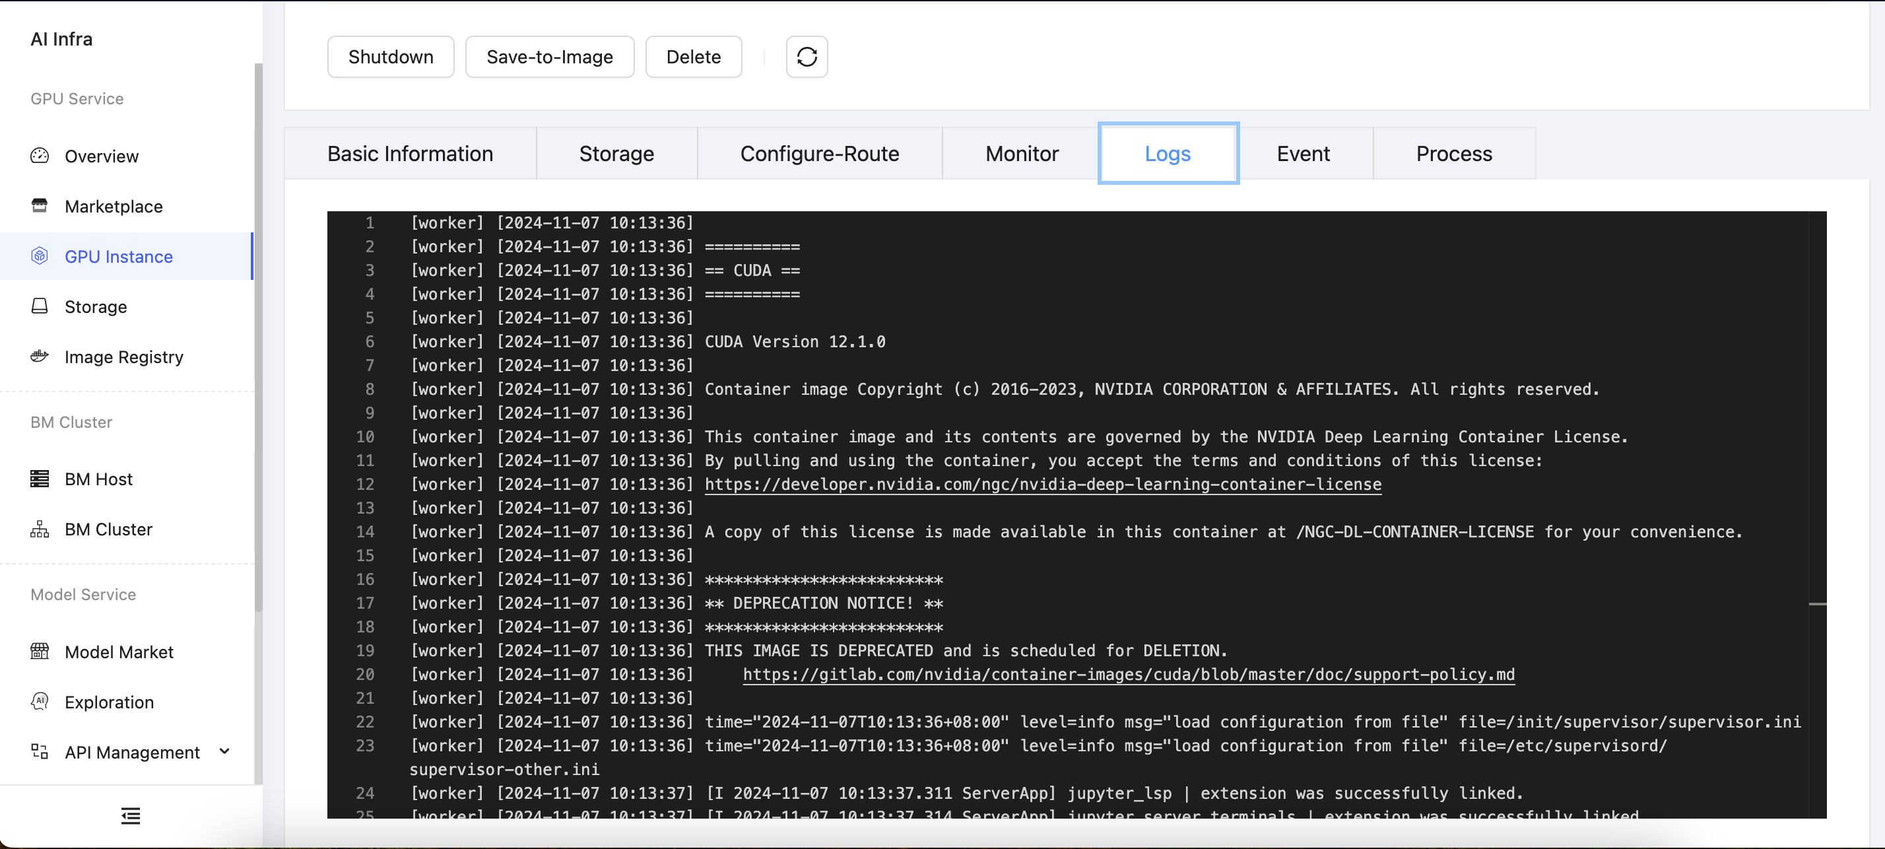
Task: Click the AI Infra title
Action: pyautogui.click(x=61, y=39)
